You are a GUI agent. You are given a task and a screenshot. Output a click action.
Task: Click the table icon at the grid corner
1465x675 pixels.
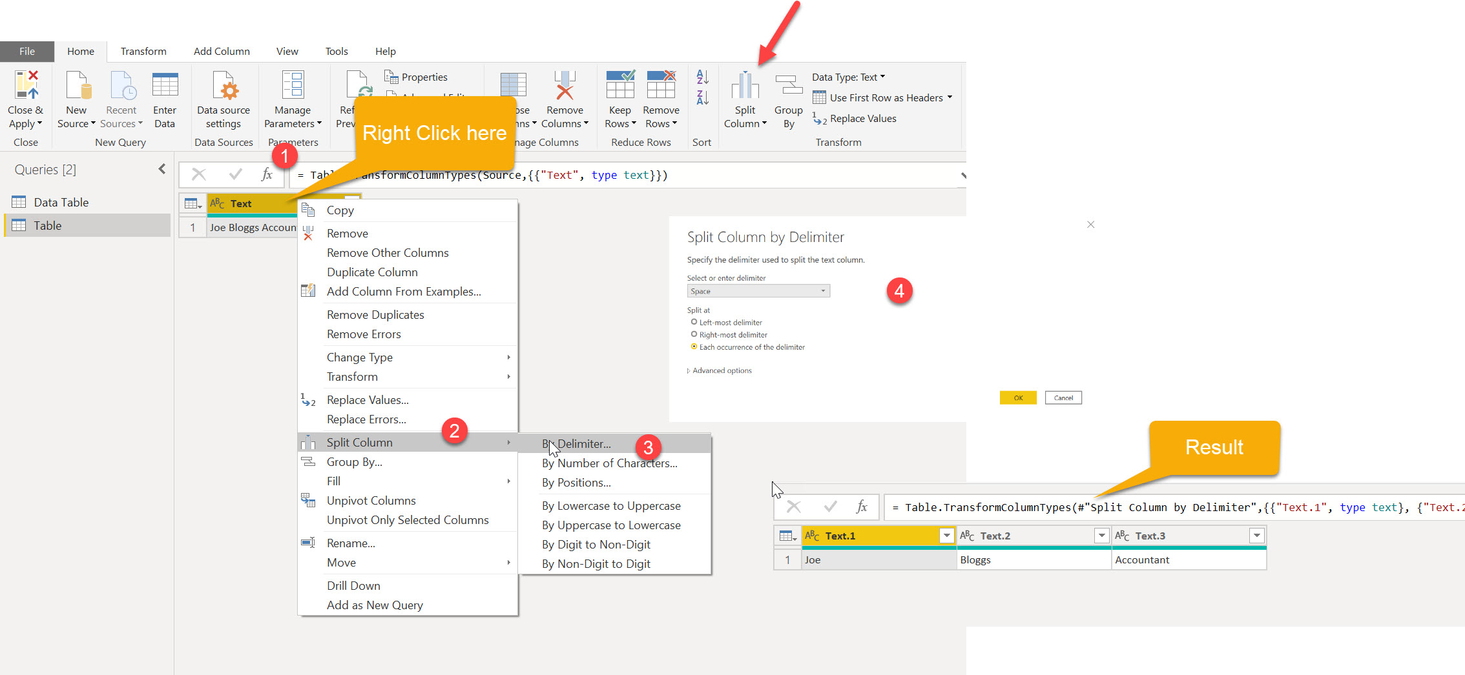click(192, 204)
